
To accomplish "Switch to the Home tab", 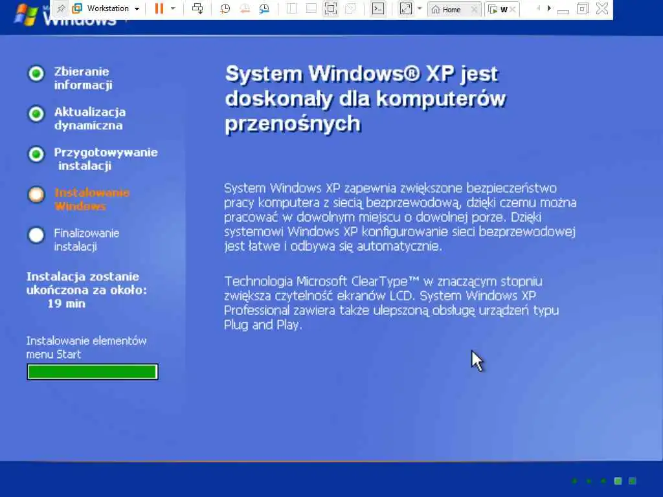I will 447,9.
